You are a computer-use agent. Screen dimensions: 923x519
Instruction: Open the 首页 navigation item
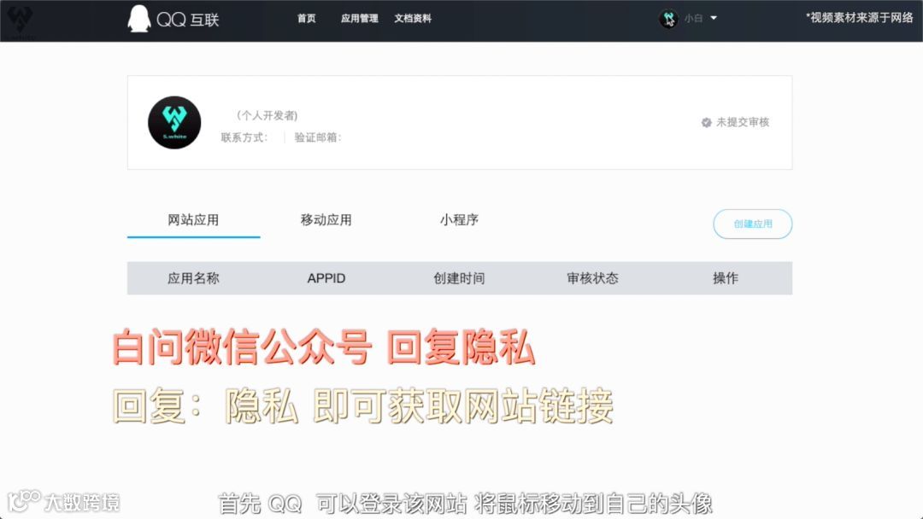[306, 19]
